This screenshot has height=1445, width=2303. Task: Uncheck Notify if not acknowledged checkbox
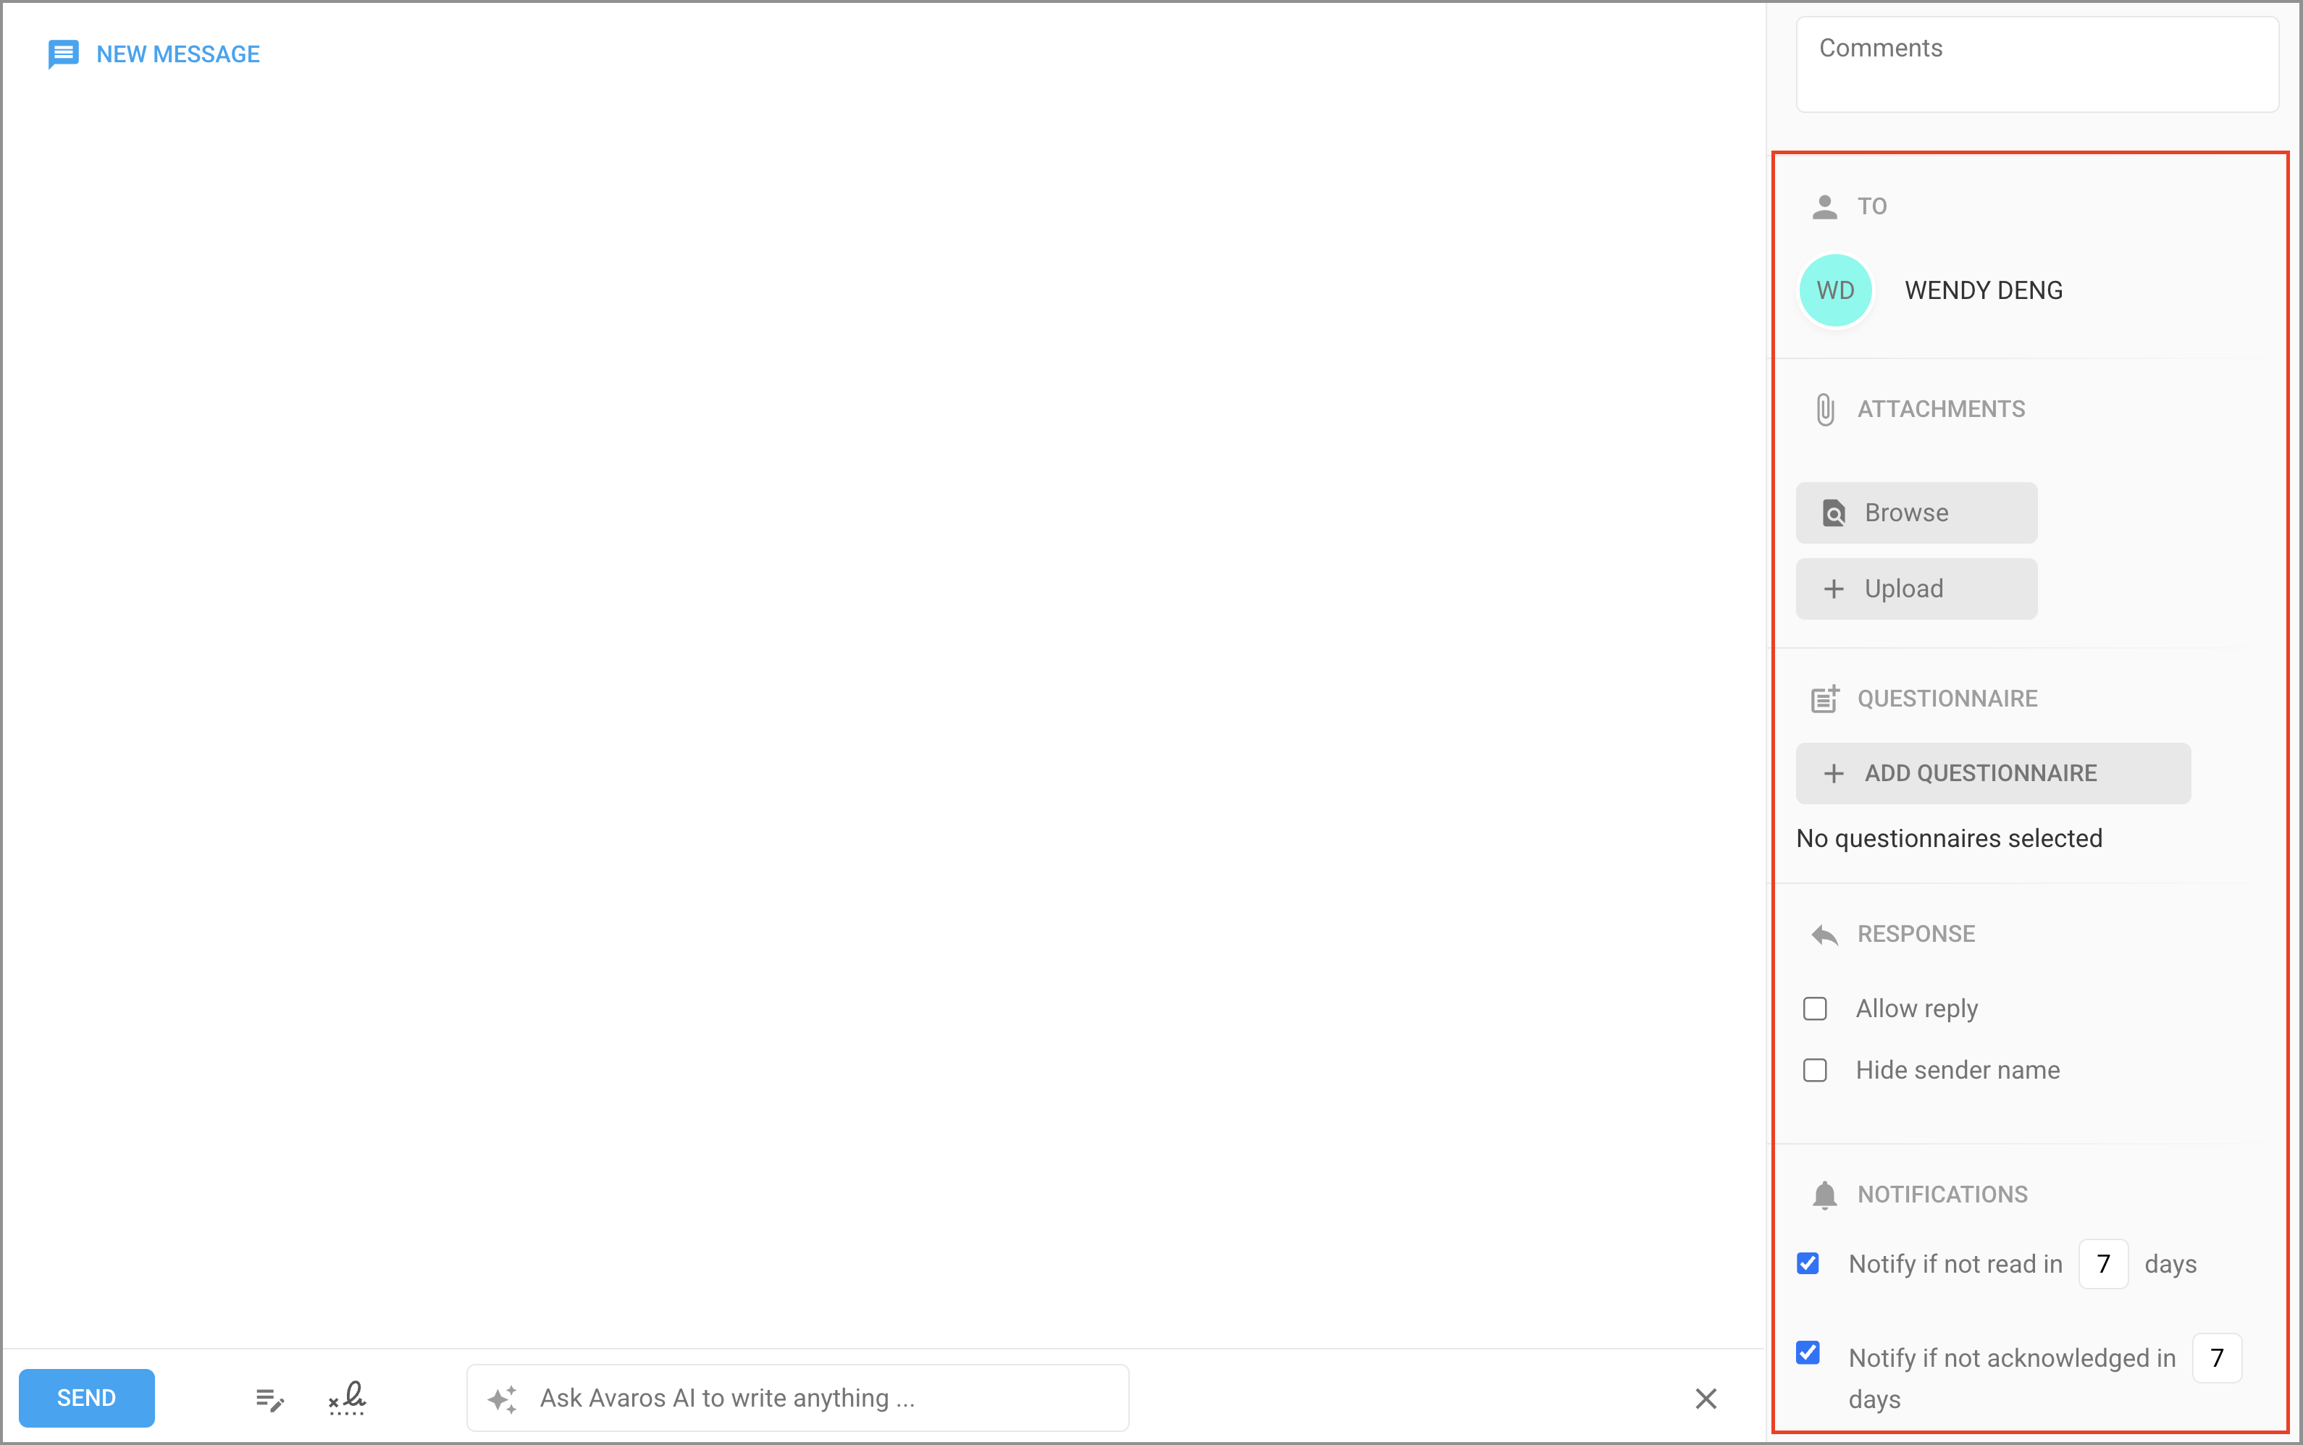click(x=1808, y=1353)
